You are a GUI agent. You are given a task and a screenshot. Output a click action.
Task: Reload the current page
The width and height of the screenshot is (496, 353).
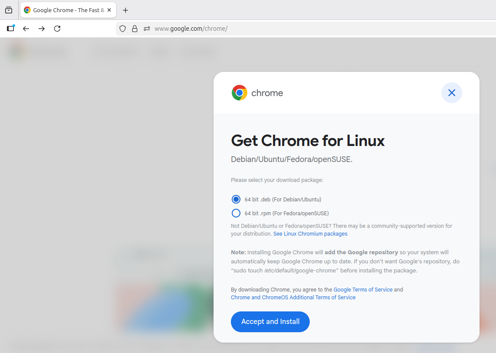coord(57,29)
